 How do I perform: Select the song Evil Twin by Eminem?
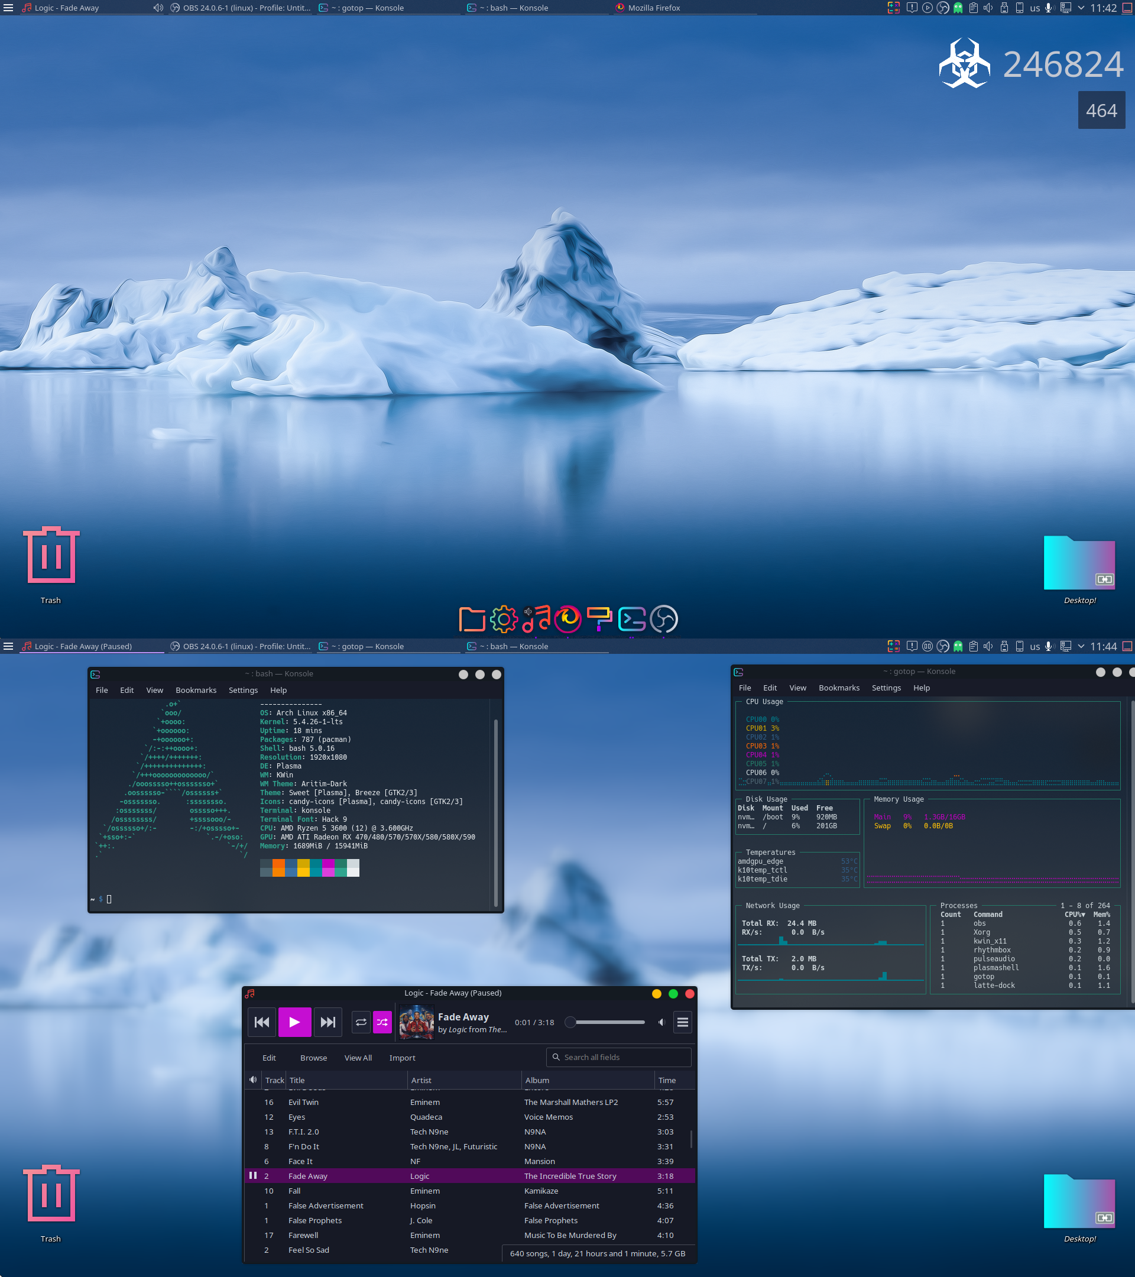coord(469,1102)
